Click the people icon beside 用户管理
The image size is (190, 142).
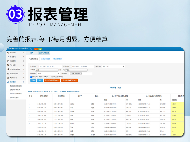8,65
